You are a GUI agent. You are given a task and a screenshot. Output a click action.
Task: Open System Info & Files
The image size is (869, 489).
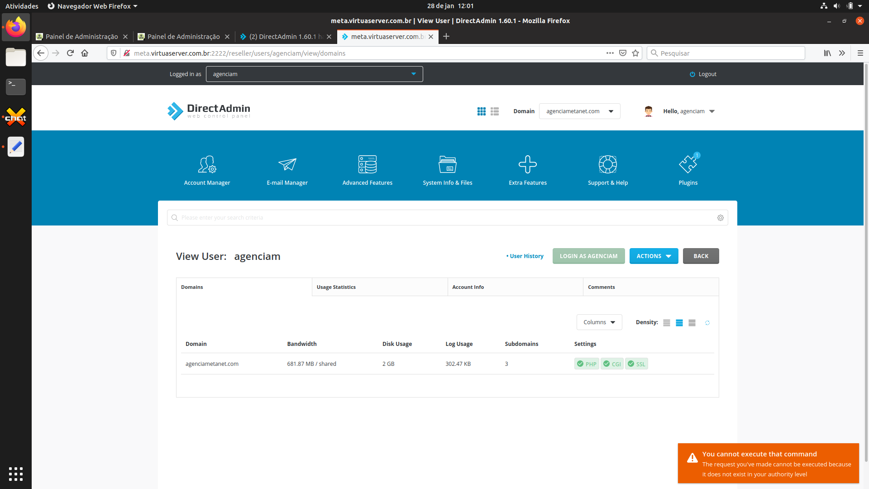(x=447, y=165)
